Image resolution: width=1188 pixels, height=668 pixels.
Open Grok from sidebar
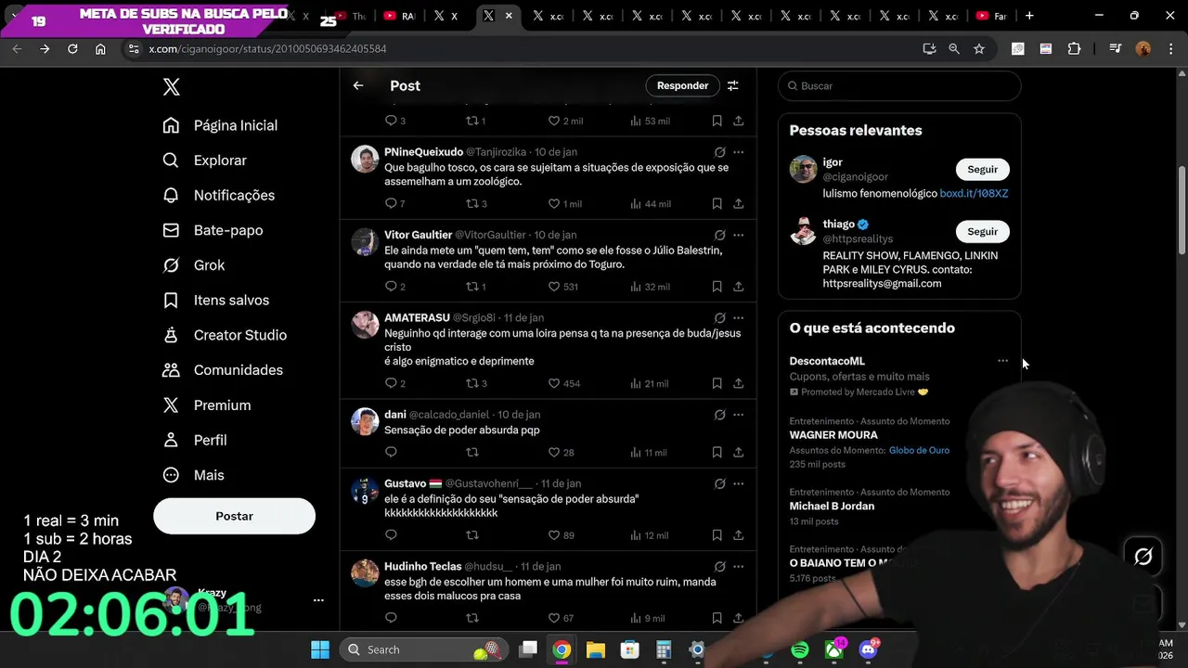click(x=194, y=265)
